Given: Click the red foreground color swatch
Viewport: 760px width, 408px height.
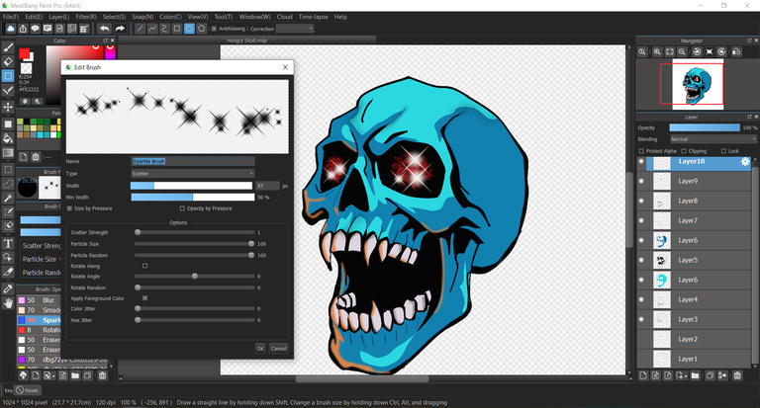Looking at the screenshot, I should pyautogui.click(x=24, y=53).
